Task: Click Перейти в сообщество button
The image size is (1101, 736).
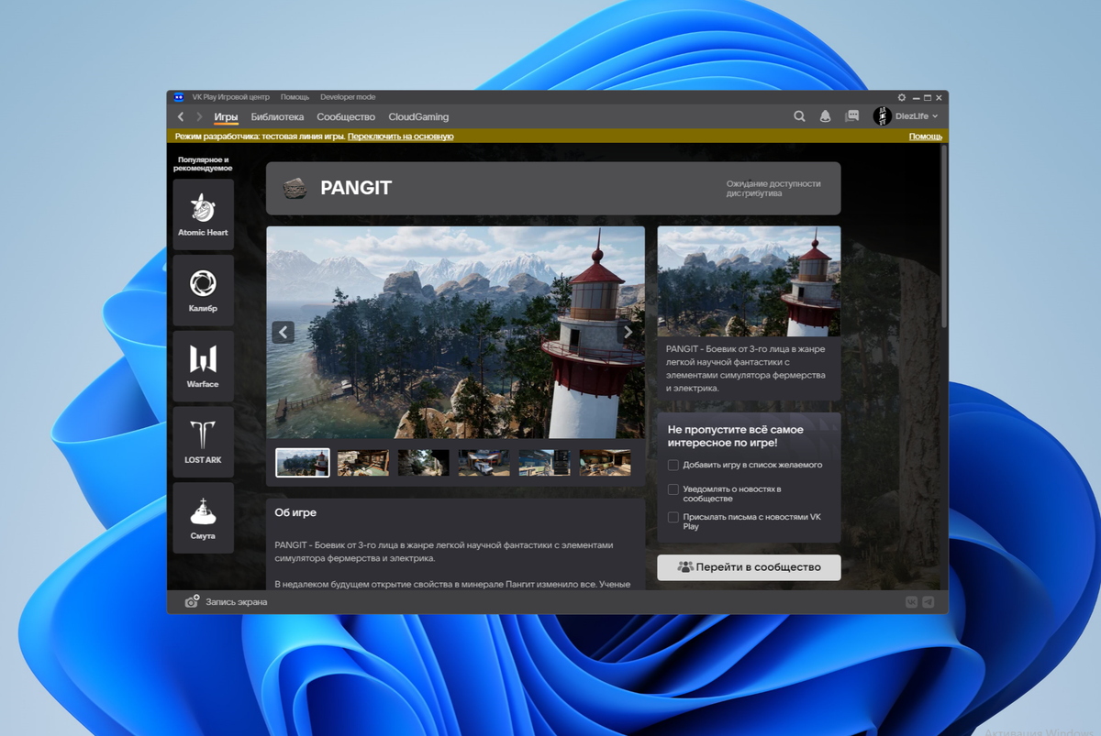Action: coord(749,567)
